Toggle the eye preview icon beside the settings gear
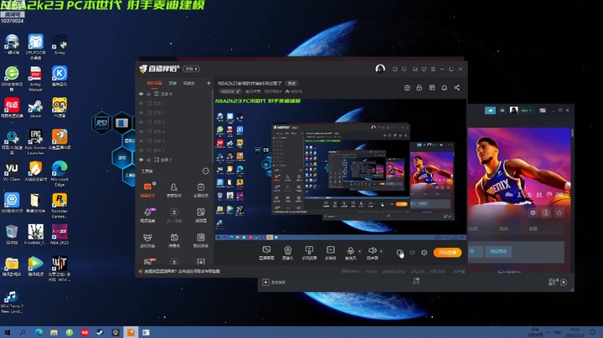Screen dimensions: 603x338 (412, 253)
